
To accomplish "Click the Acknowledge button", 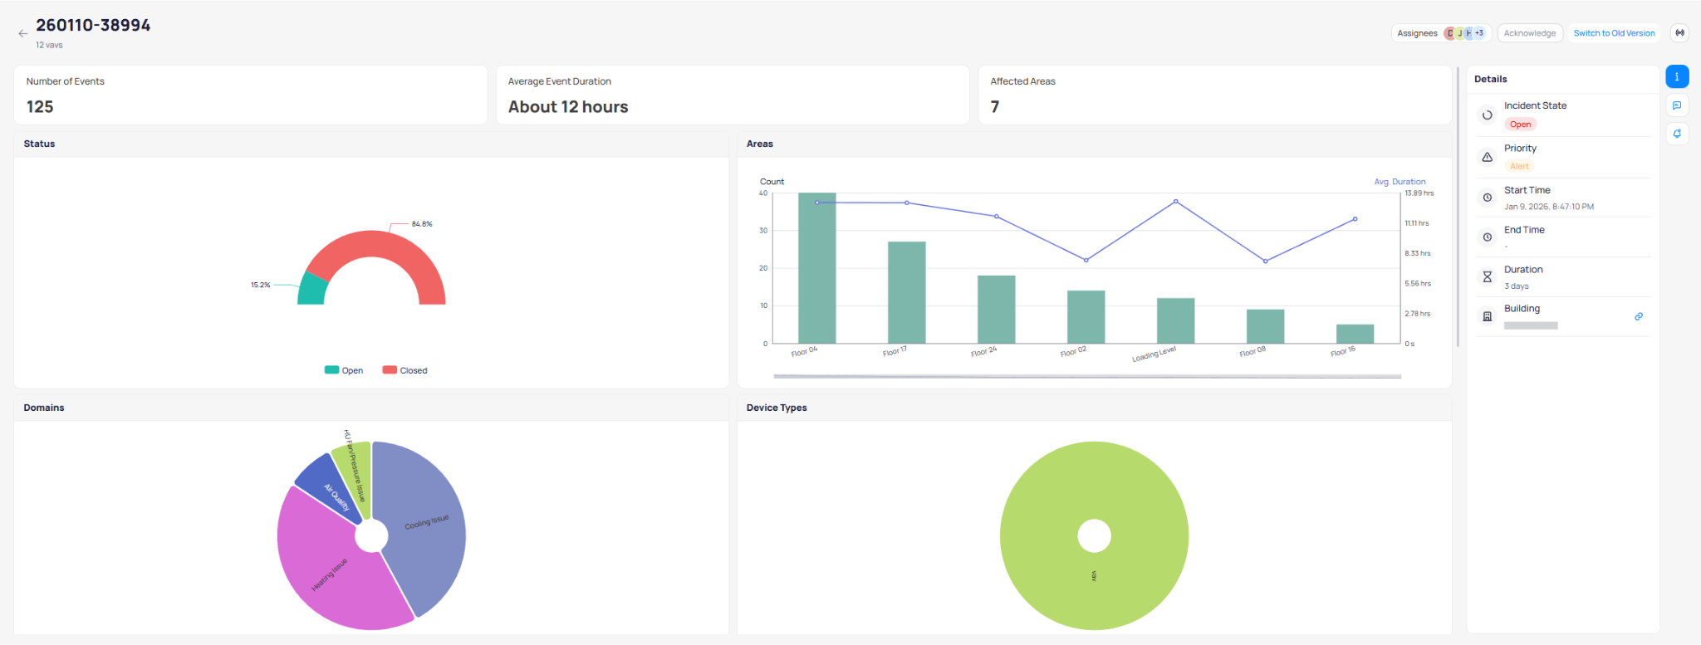I will point(1529,33).
